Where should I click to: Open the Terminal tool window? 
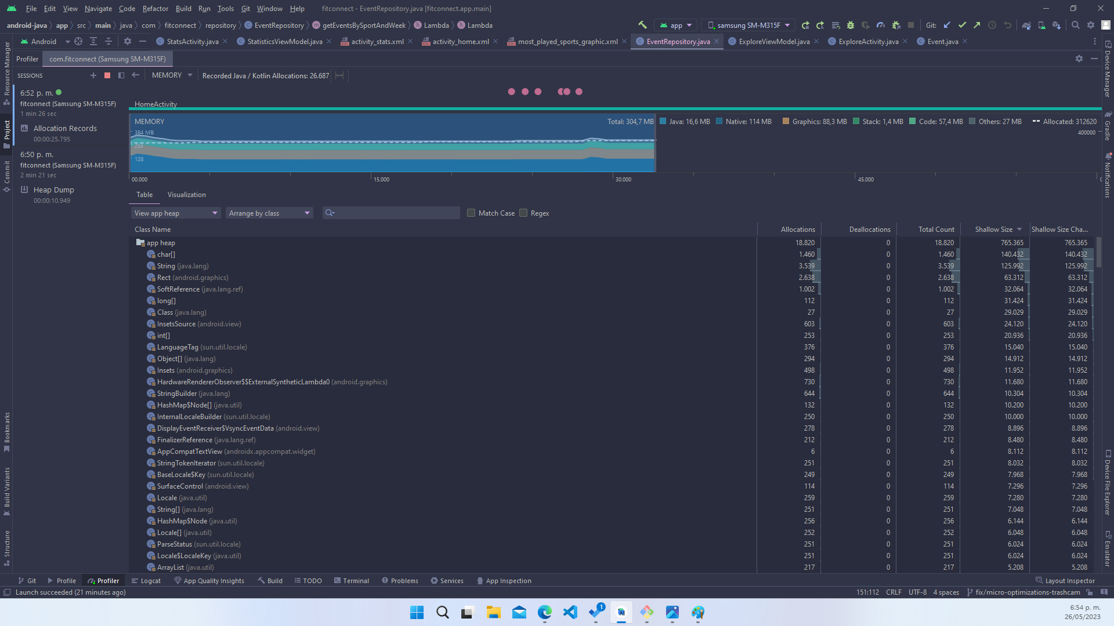[x=352, y=581]
